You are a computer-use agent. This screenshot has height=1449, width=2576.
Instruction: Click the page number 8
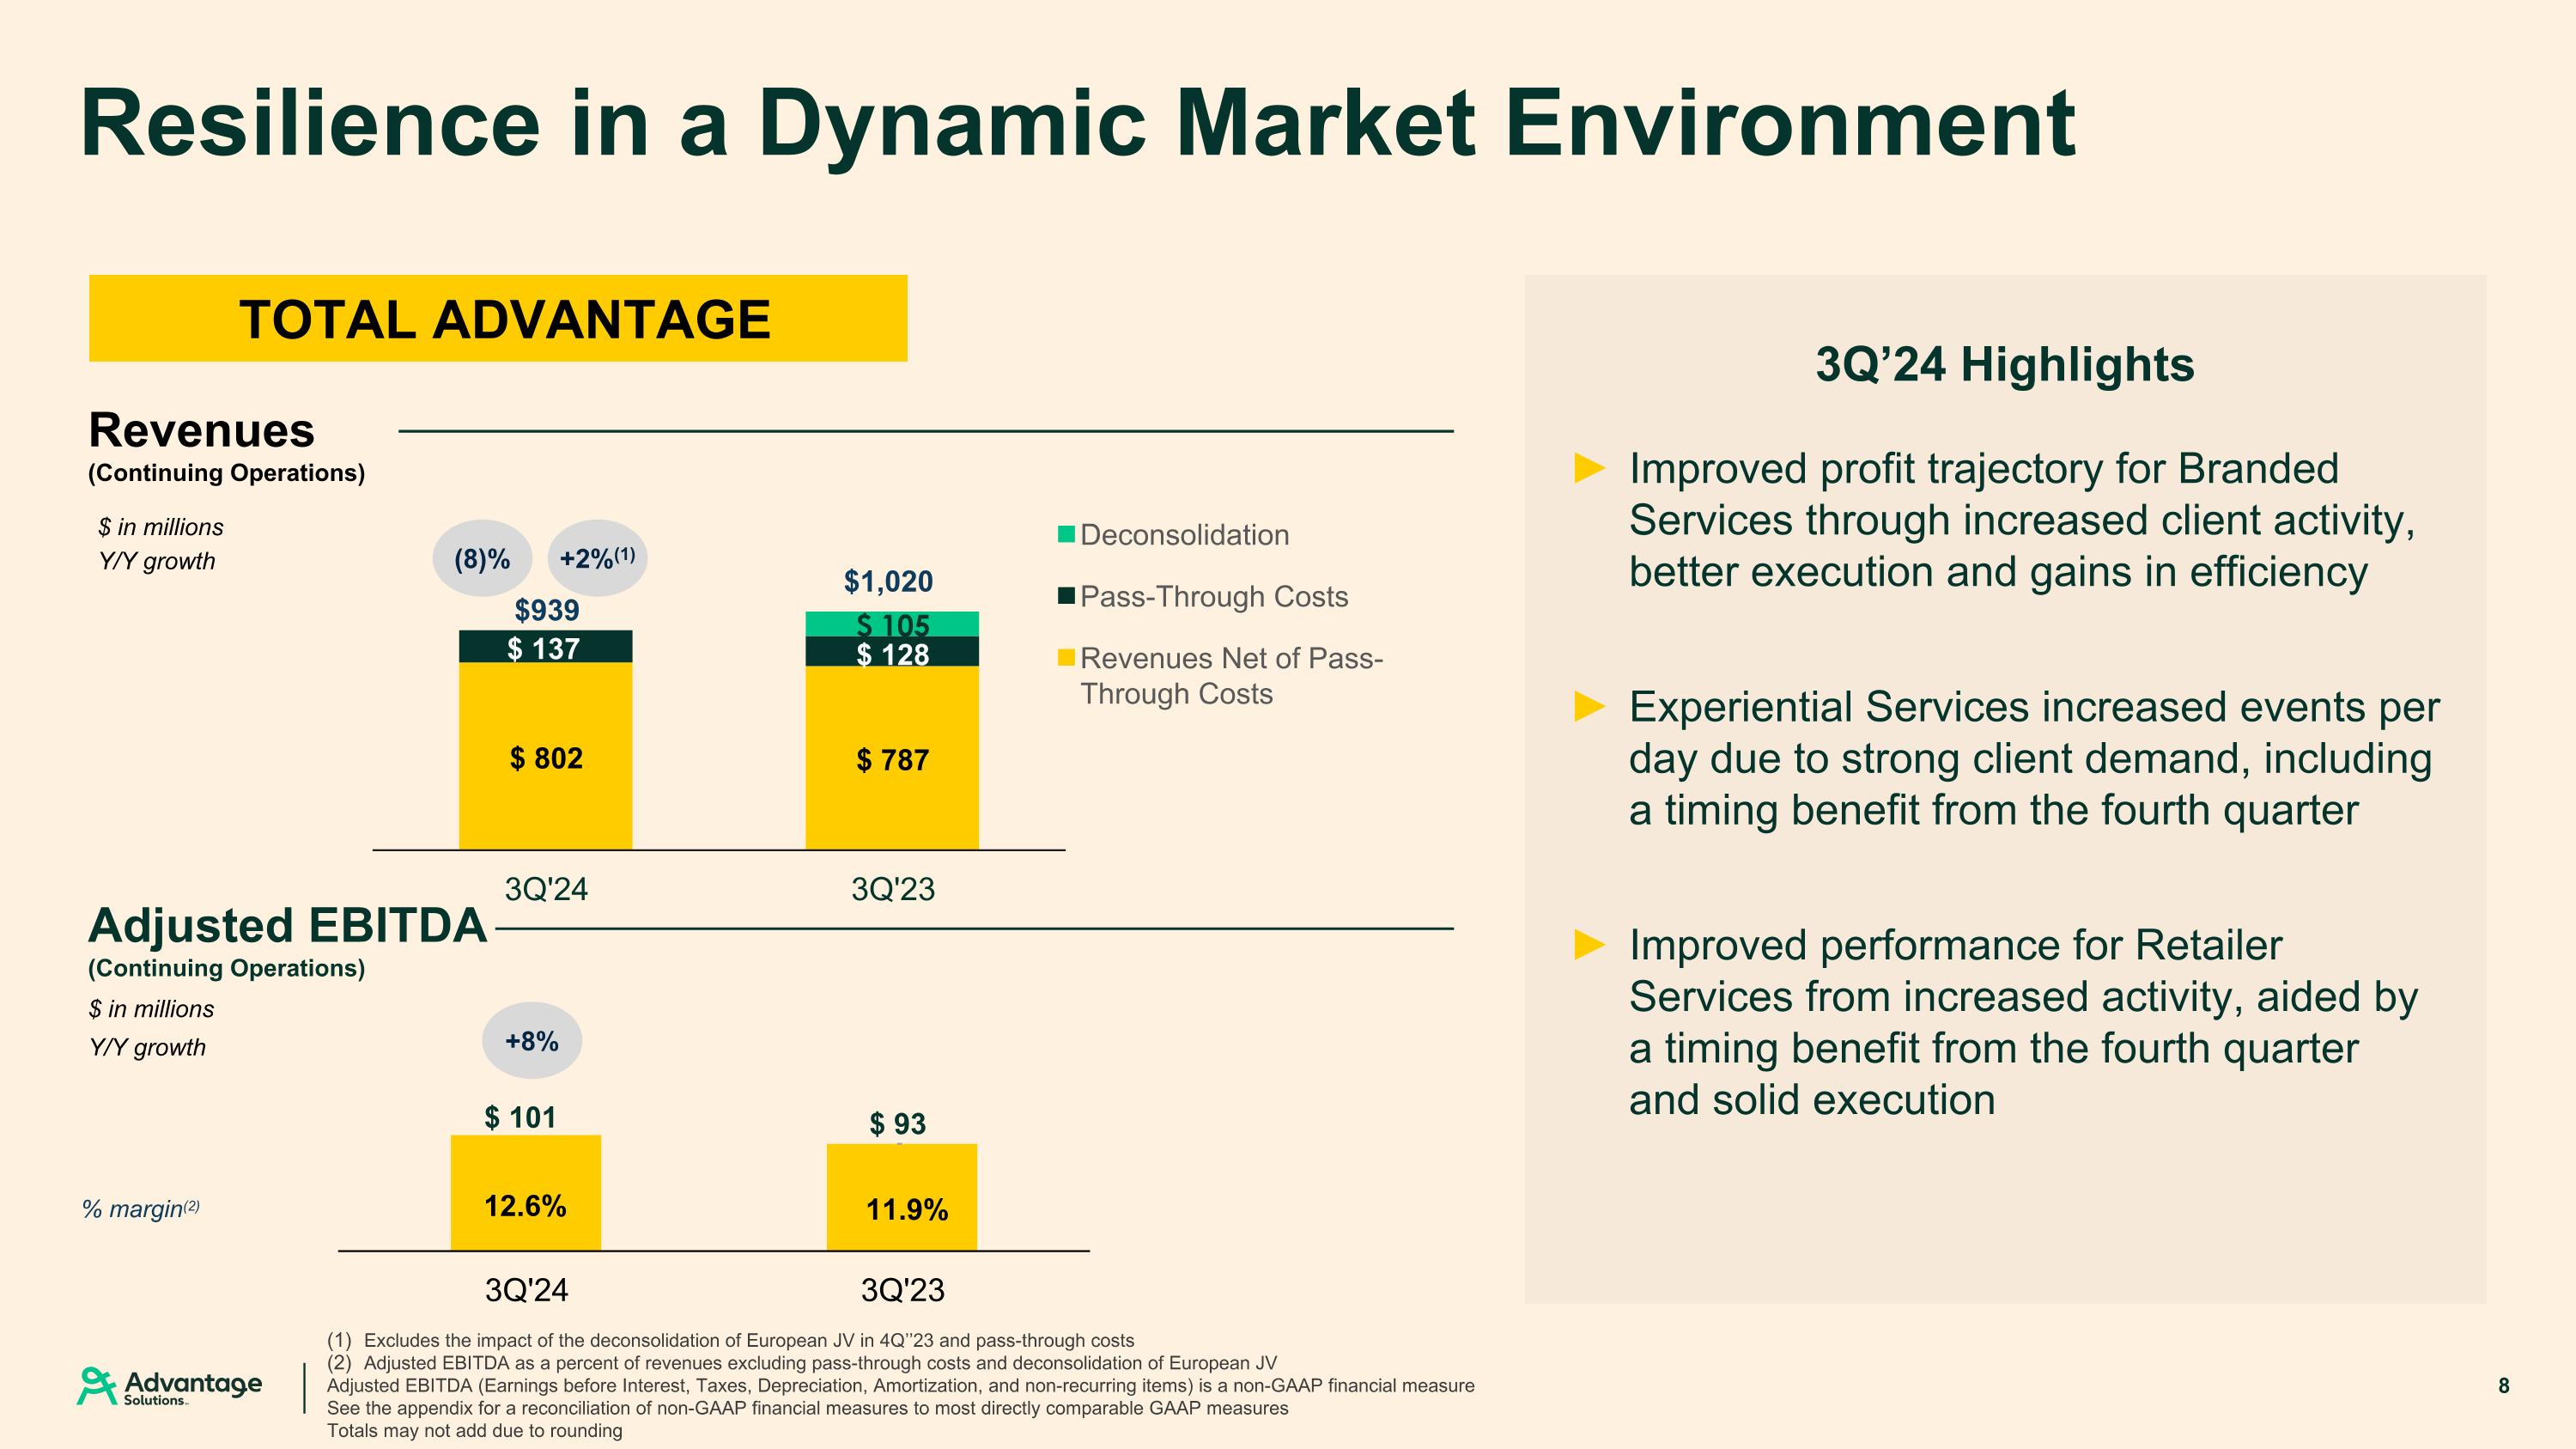coord(2503,1385)
